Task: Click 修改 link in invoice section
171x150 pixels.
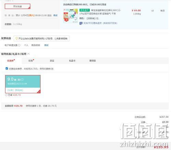Action: (x=46, y=45)
